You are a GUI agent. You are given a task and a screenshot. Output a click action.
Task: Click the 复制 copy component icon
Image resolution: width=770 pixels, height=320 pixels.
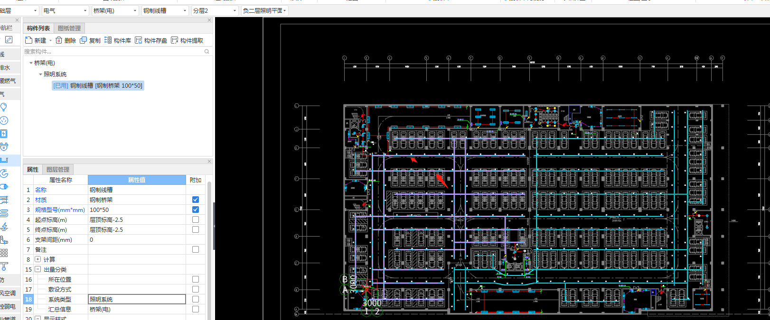pyautogui.click(x=84, y=40)
